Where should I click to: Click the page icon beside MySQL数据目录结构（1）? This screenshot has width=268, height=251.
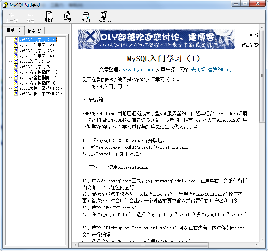[16, 88]
